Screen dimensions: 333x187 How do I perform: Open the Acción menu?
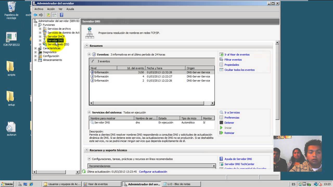(51, 9)
